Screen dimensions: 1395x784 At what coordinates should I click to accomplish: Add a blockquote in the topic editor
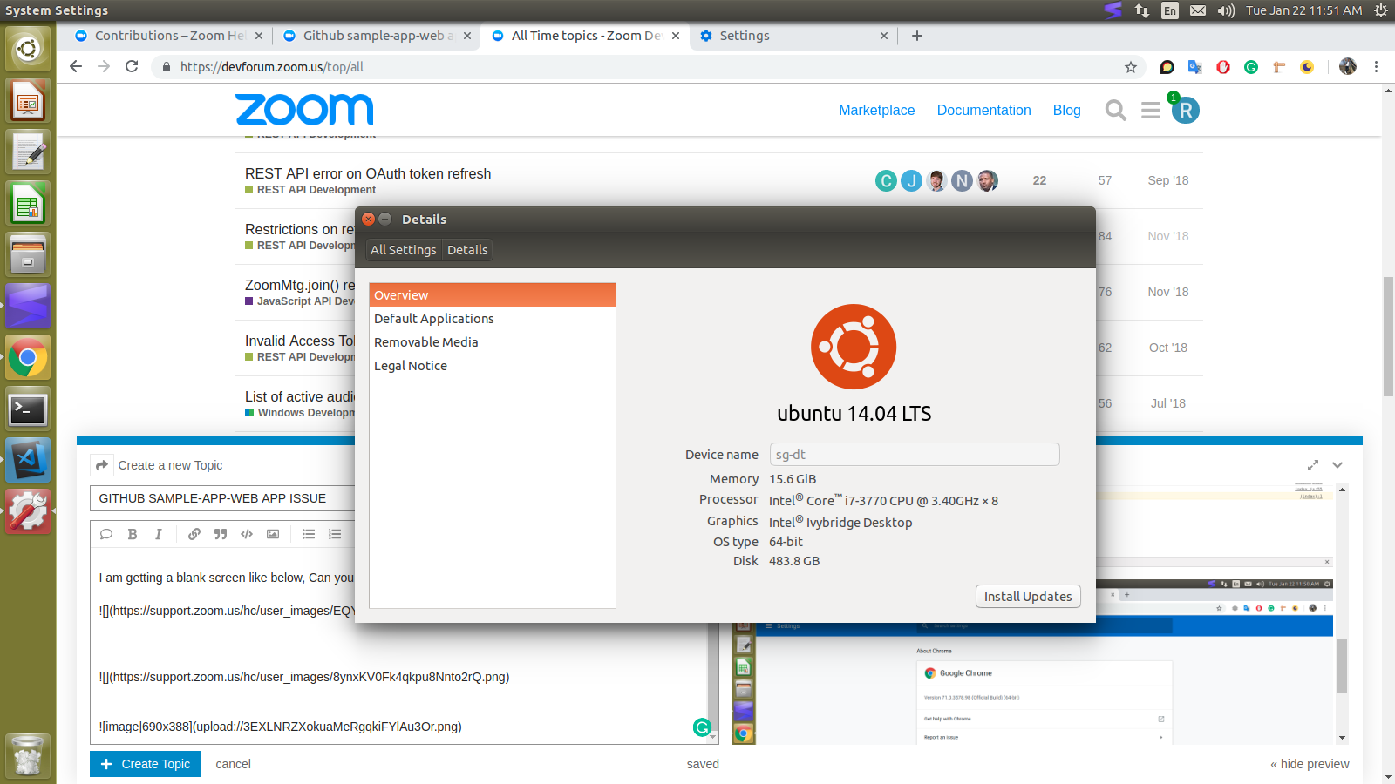[221, 534]
